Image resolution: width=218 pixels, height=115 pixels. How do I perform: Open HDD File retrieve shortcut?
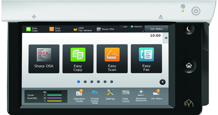(83, 29)
